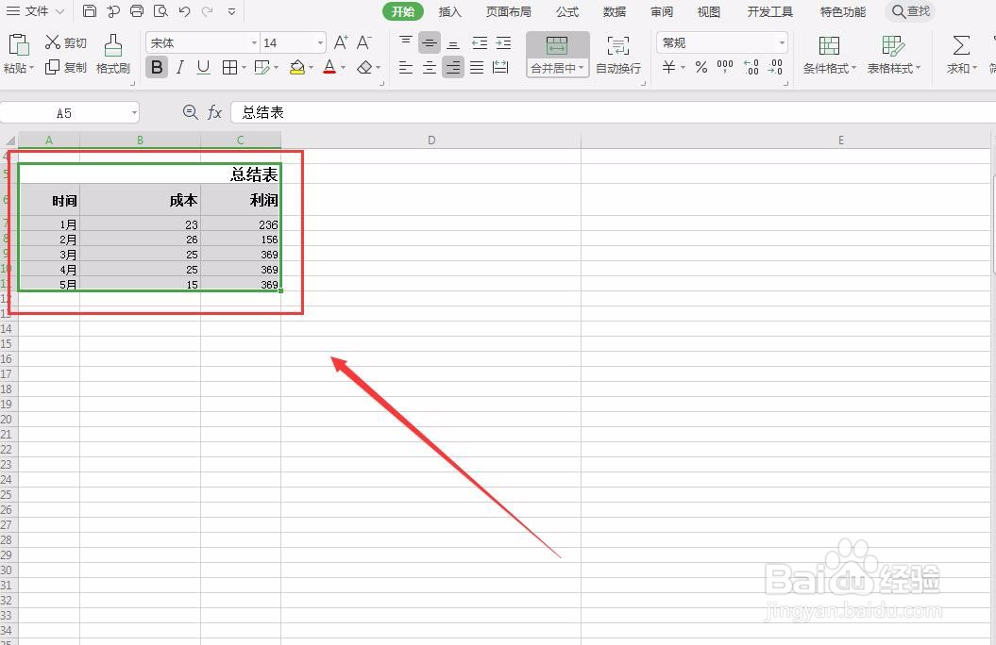Open Print Preview icon

click(160, 10)
